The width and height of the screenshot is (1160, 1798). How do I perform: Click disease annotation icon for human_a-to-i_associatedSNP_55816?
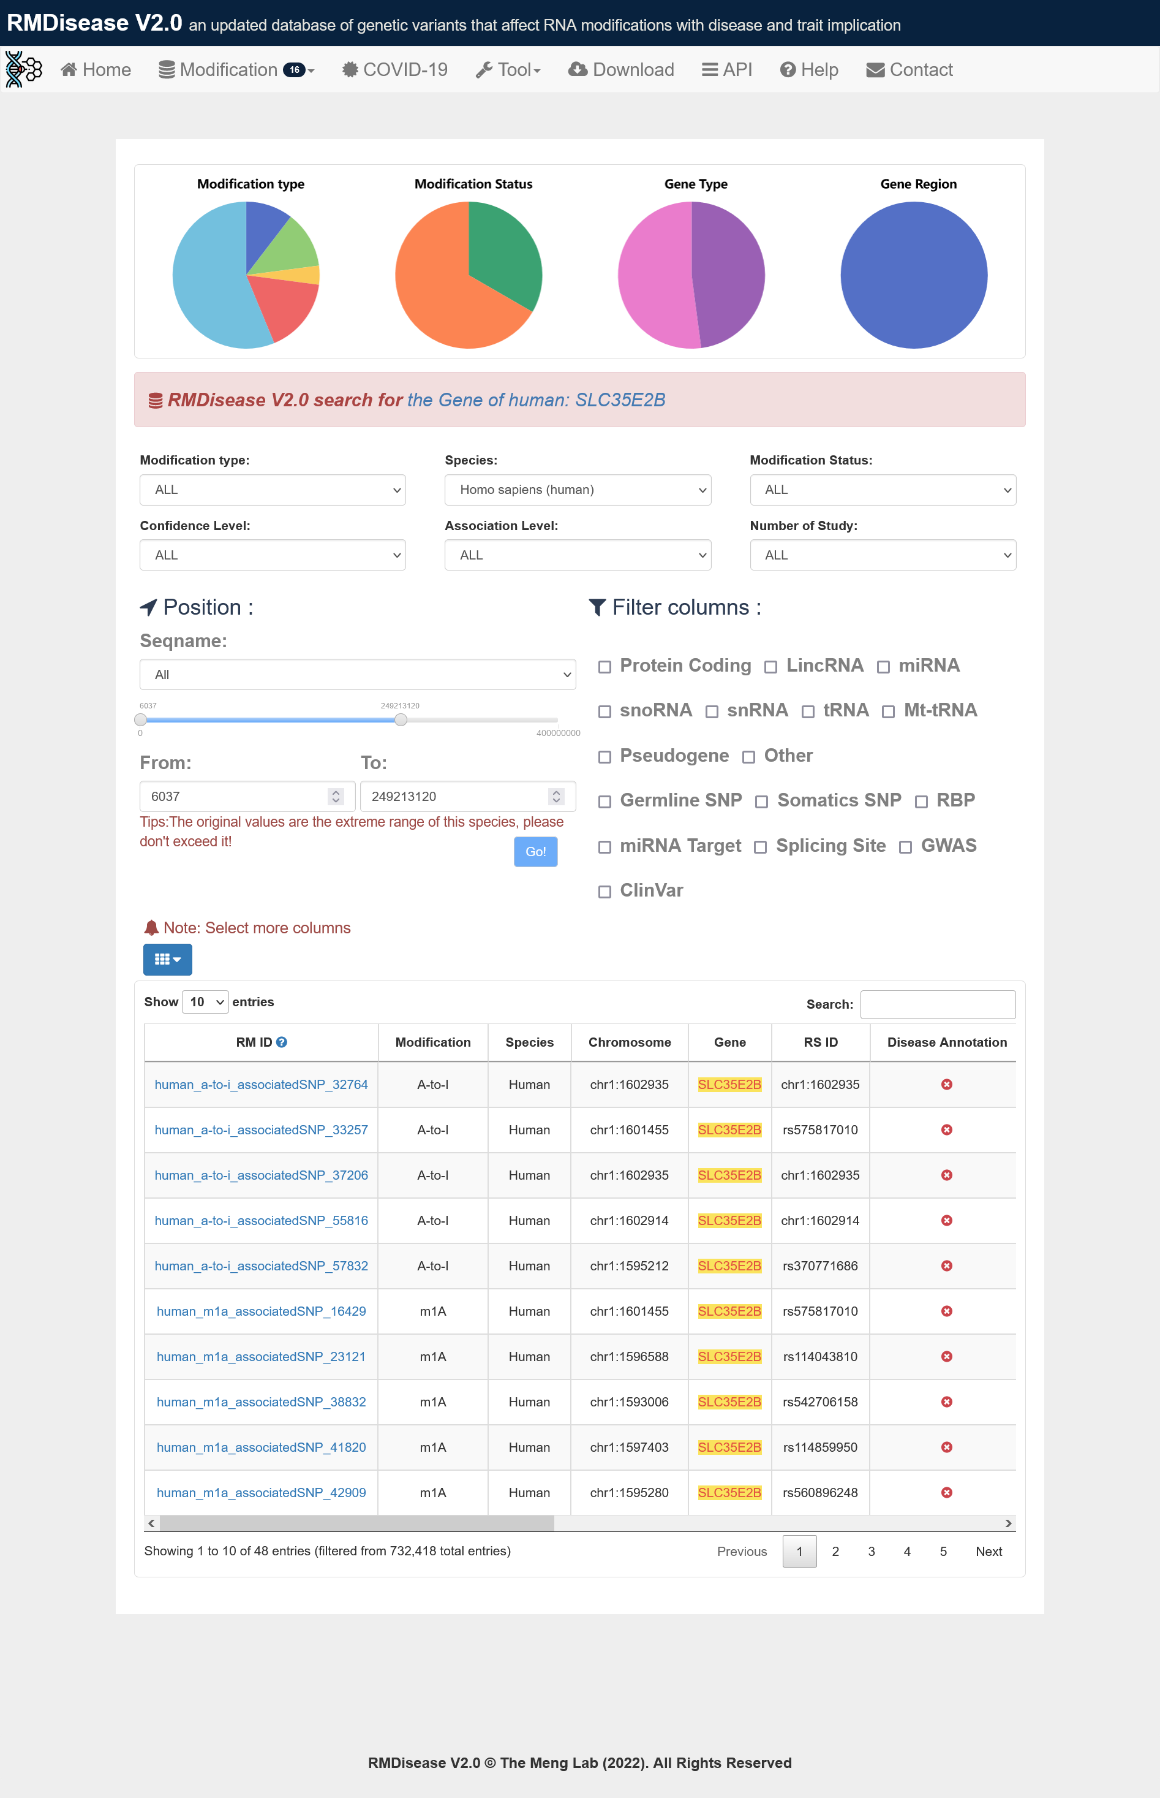coord(947,1221)
